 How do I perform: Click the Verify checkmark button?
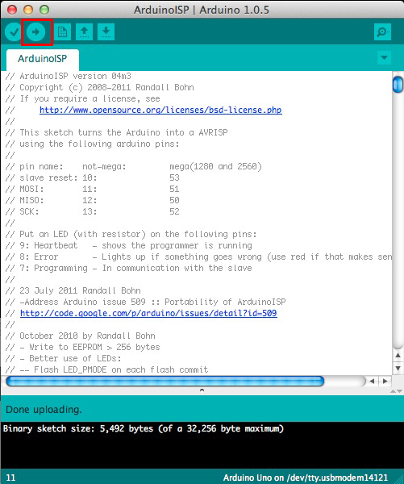(14, 31)
